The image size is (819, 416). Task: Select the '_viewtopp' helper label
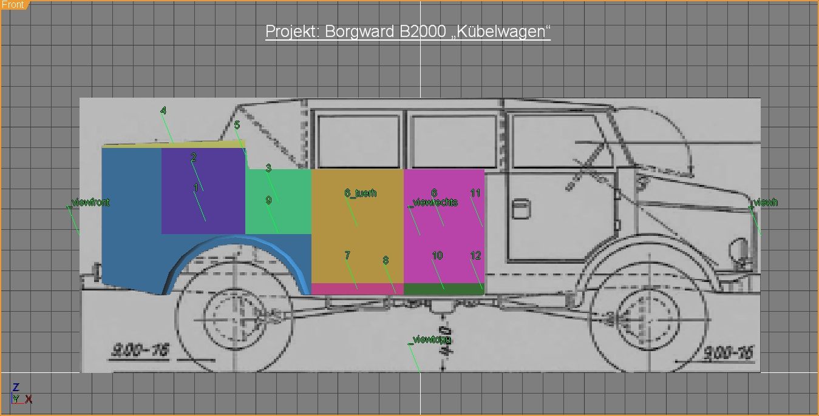point(430,340)
